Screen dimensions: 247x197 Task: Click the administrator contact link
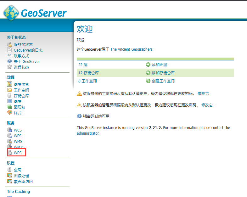87,133
